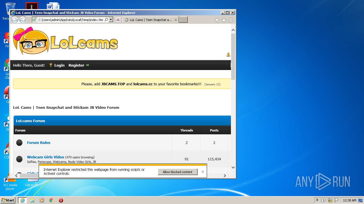The width and height of the screenshot is (364, 204).
Task: Launch Windows Media Player from the taskbar
Action: (x=42, y=200)
